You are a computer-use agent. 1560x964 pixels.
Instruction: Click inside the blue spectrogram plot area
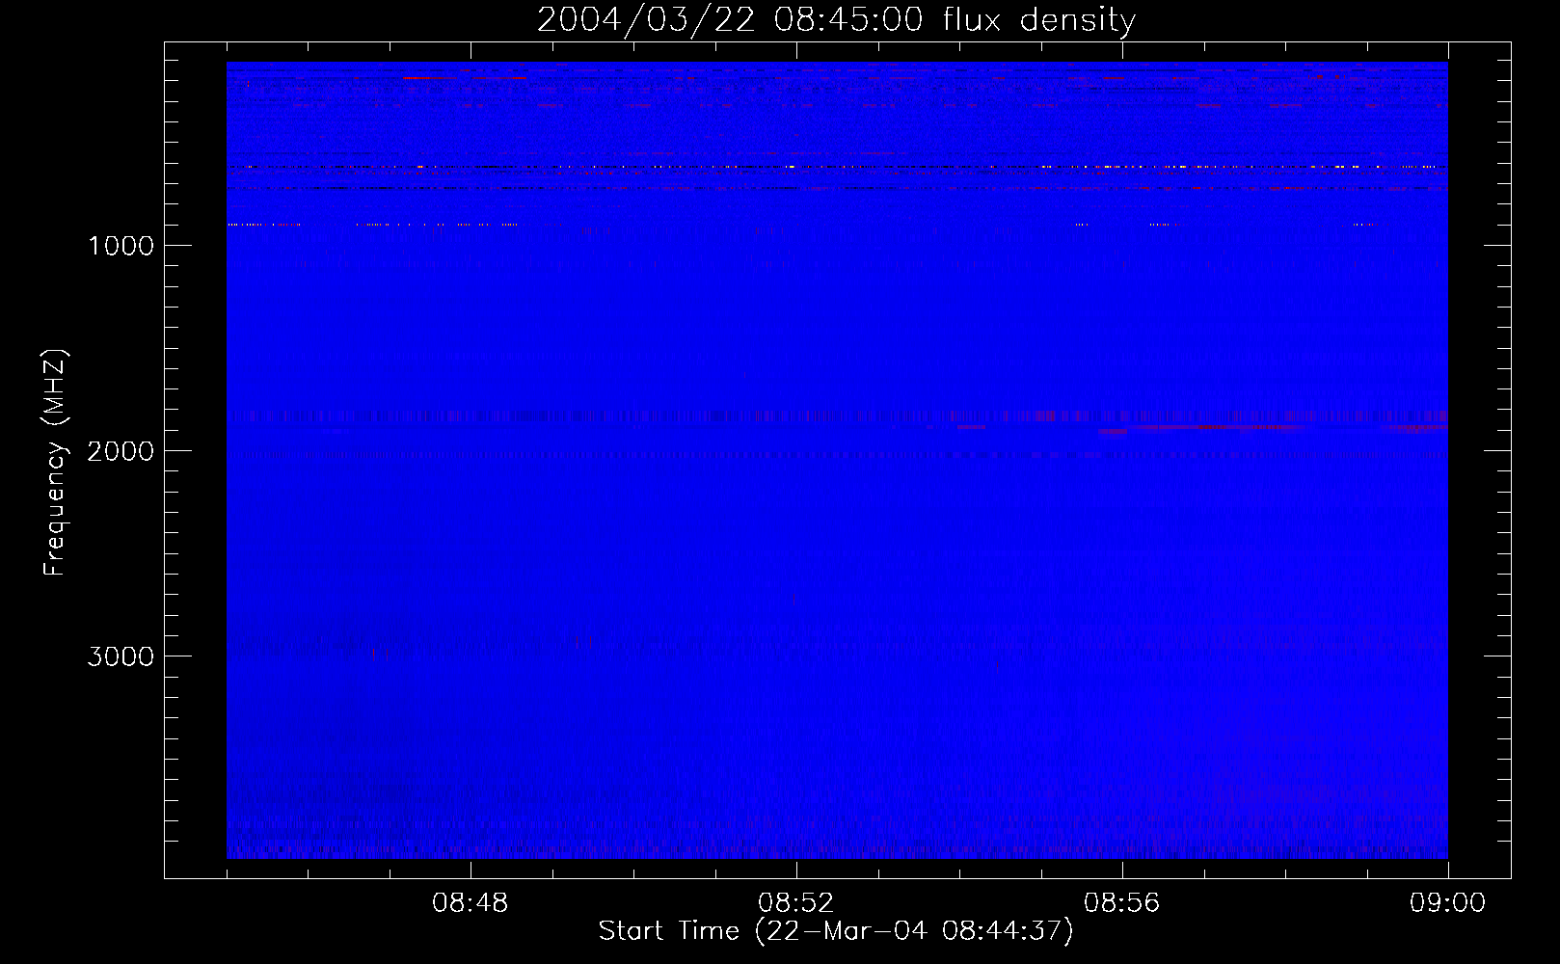[837, 460]
